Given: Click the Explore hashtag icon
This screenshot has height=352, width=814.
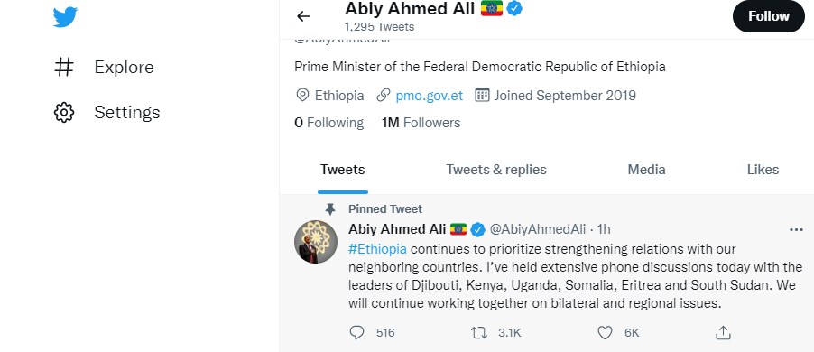Looking at the screenshot, I should [x=64, y=67].
